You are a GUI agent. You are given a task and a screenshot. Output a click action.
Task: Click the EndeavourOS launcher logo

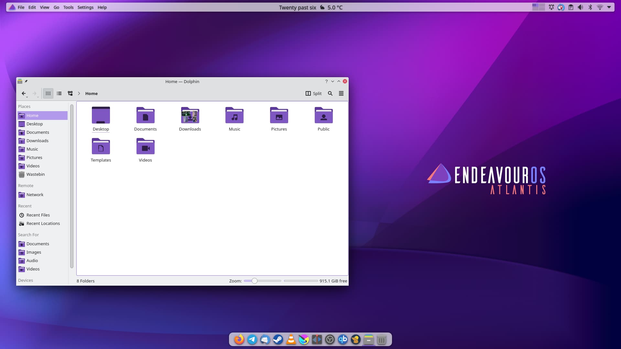pos(12,7)
